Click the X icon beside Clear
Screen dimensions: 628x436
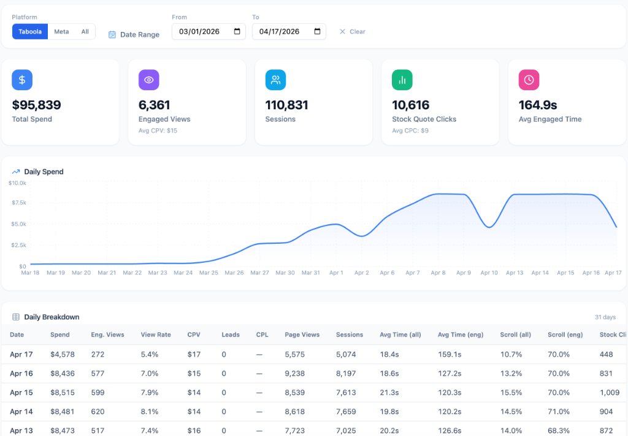342,32
